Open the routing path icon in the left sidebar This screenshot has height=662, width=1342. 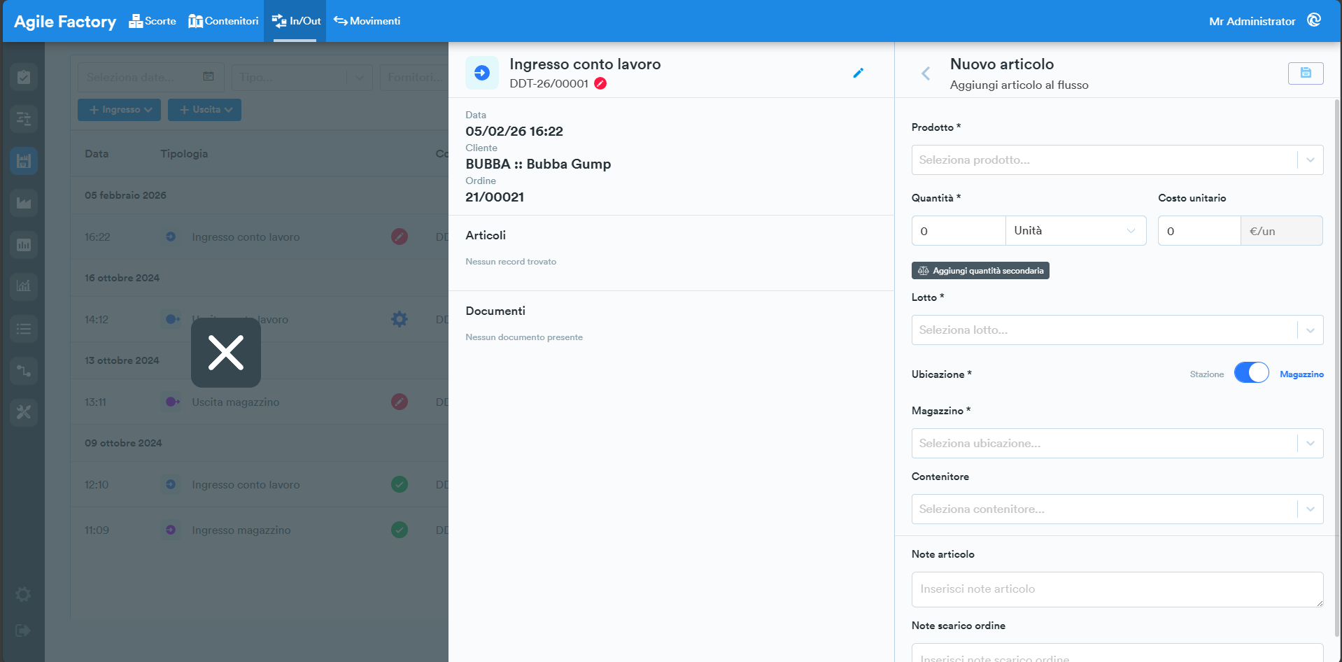tap(24, 370)
